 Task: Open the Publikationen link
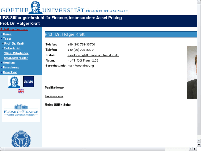pos(54,88)
